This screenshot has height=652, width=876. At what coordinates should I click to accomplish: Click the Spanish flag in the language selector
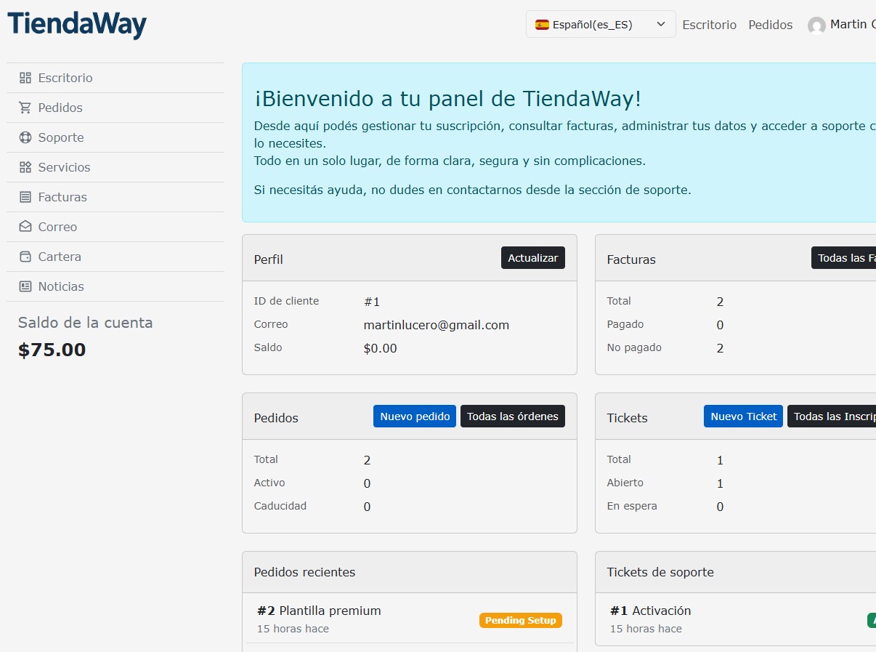click(540, 24)
